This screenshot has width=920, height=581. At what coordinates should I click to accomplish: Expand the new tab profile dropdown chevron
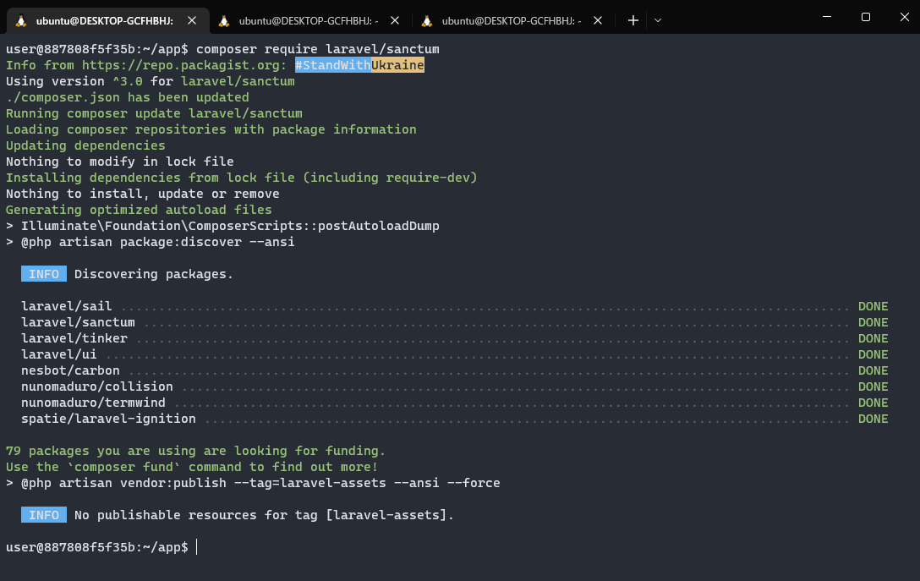658,20
